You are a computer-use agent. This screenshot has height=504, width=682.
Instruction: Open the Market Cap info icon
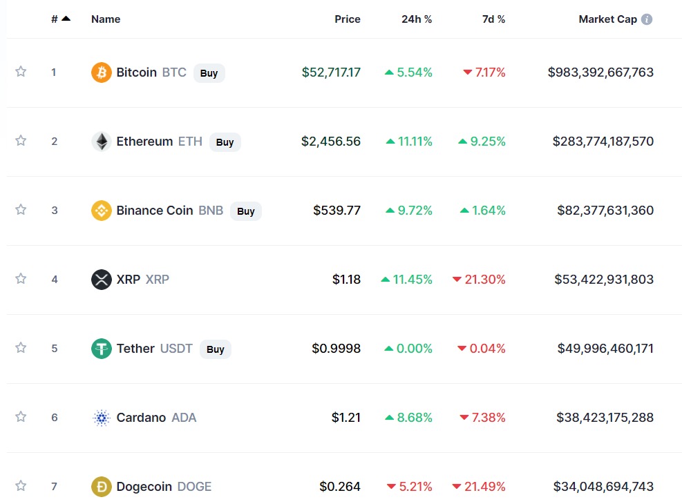pos(647,19)
